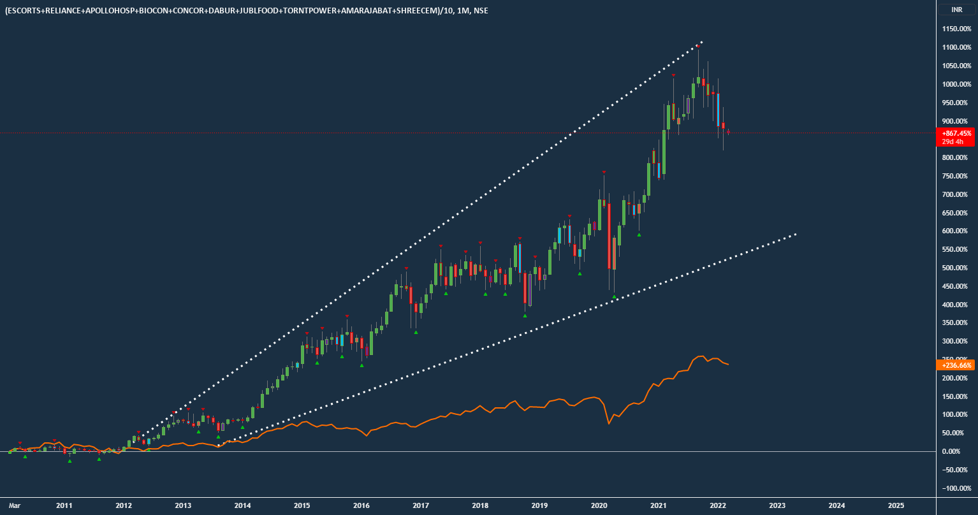Click the 2023 label on the time axis
The image size is (978, 515).
click(x=777, y=505)
